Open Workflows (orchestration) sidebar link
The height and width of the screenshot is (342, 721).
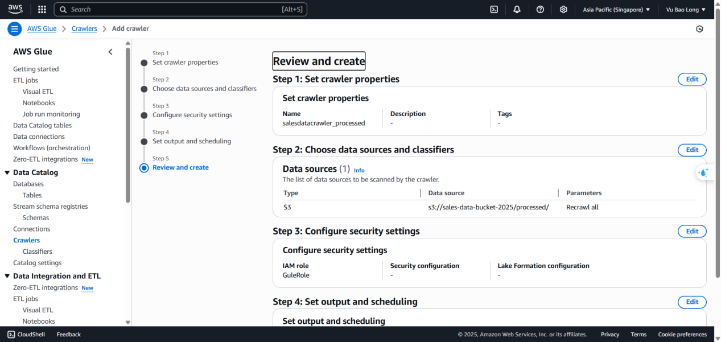pyautogui.click(x=52, y=148)
